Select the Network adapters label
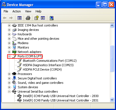This screenshot has height=110, width=116. 29,52
